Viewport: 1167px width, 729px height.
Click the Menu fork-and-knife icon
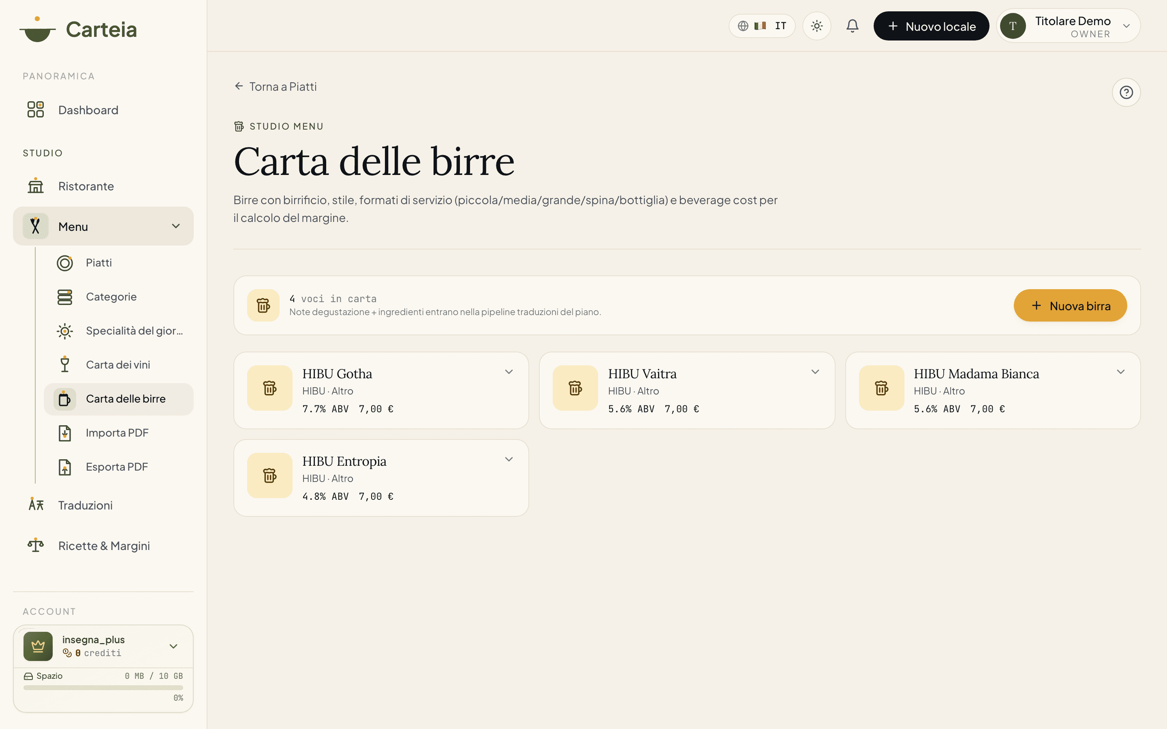tap(35, 226)
